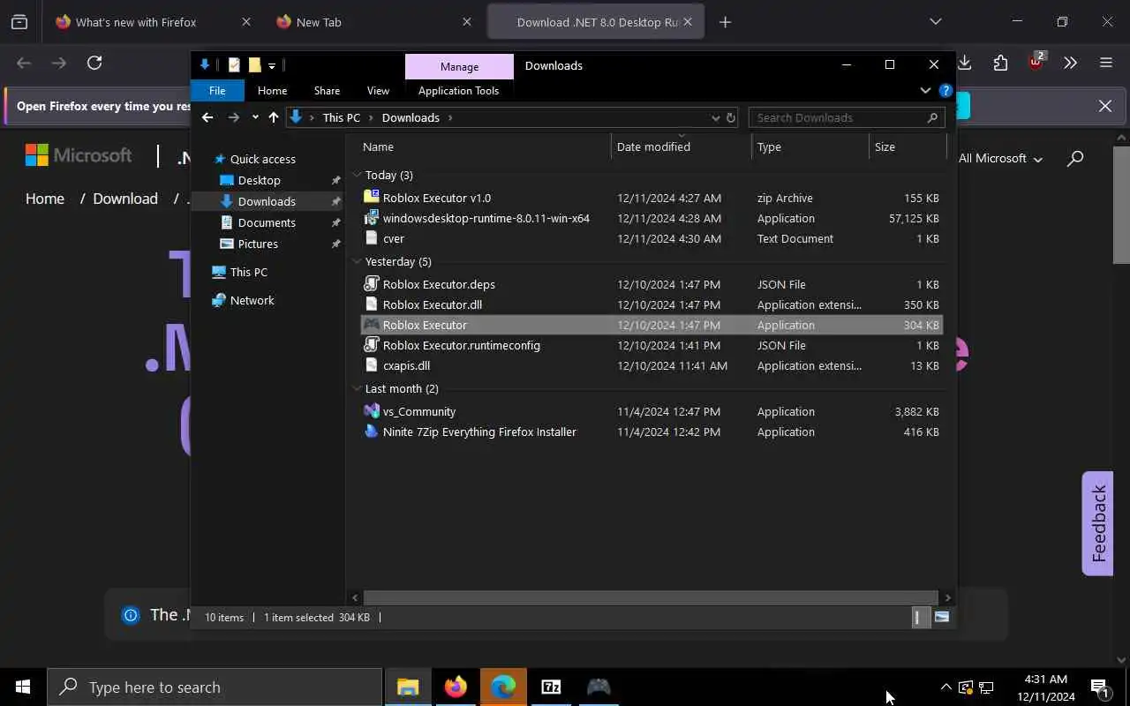This screenshot has height=706, width=1130.
Task: Open the game controller app in taskbar
Action: point(599,687)
